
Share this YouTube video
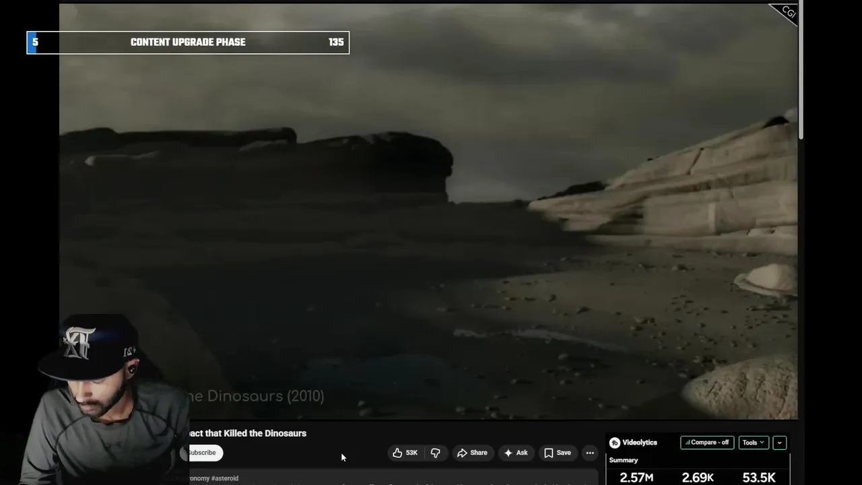click(472, 453)
